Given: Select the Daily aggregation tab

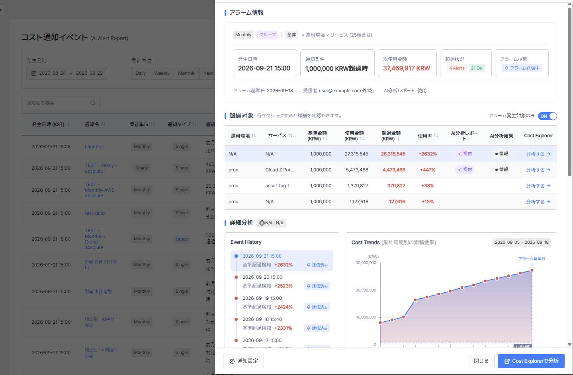Looking at the screenshot, I should tap(141, 73).
